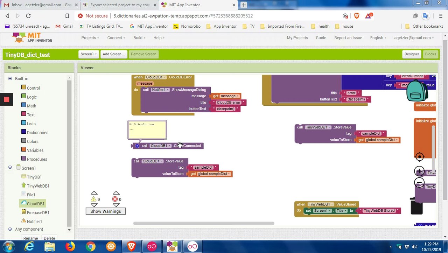
Task: Click the Add Screen button
Action: click(x=113, y=54)
